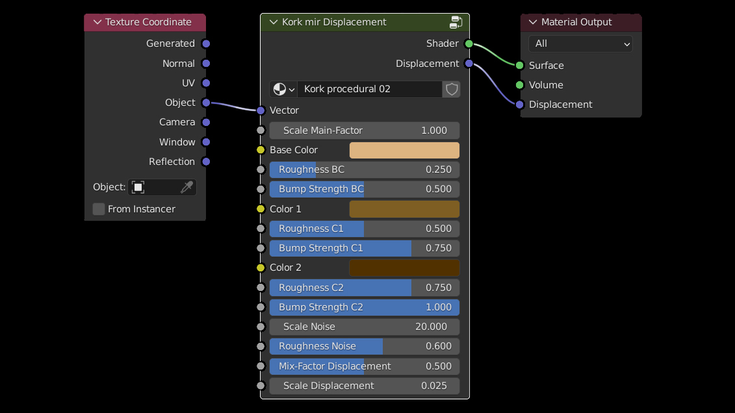Click the Generated output socket

point(206,44)
